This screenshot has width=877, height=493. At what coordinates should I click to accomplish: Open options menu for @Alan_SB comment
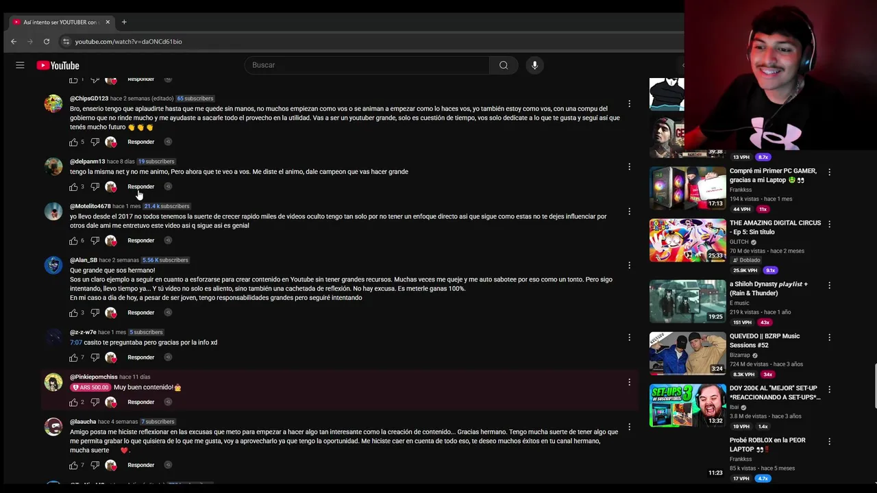(x=629, y=266)
